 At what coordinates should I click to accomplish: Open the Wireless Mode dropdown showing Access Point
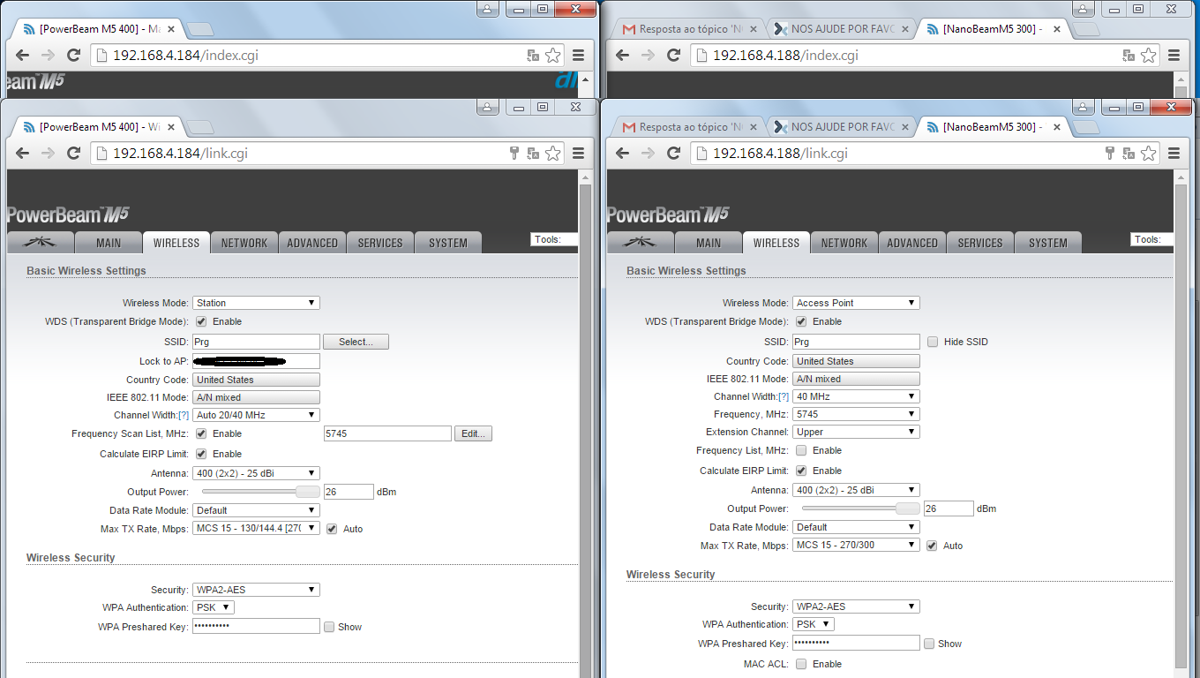click(856, 303)
